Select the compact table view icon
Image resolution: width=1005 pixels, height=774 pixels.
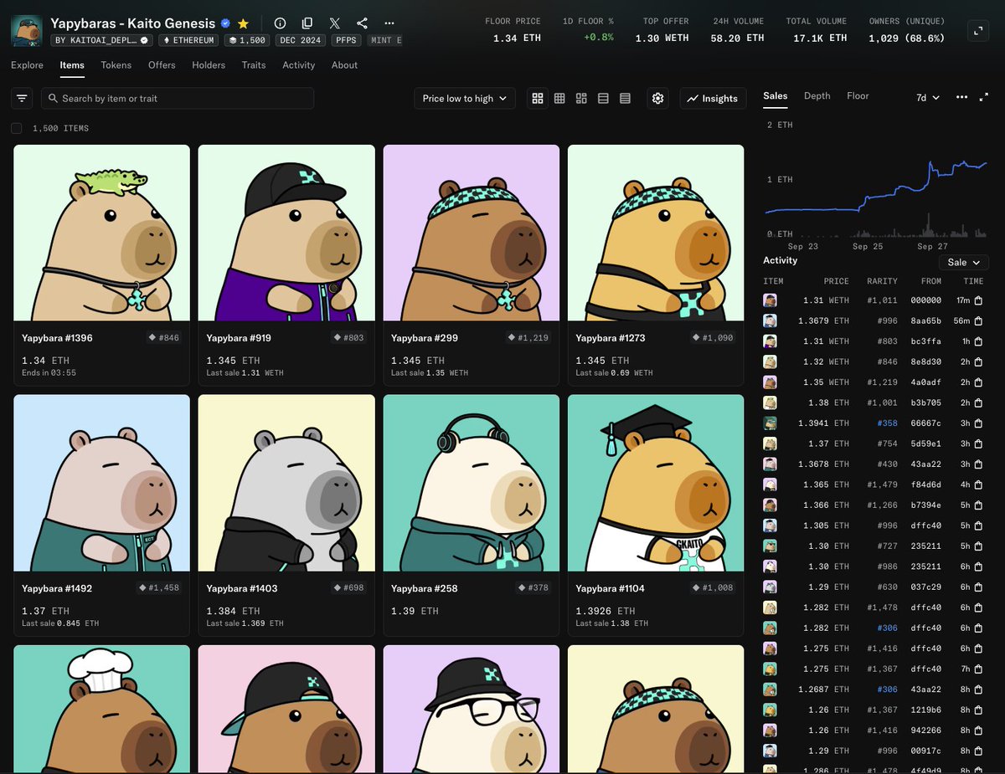point(625,98)
